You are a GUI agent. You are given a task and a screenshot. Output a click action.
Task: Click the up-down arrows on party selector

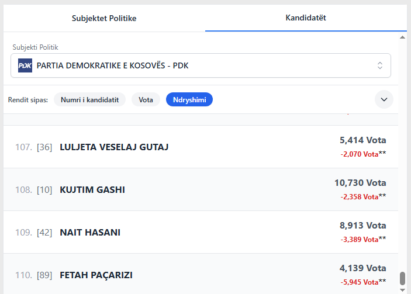tap(380, 65)
